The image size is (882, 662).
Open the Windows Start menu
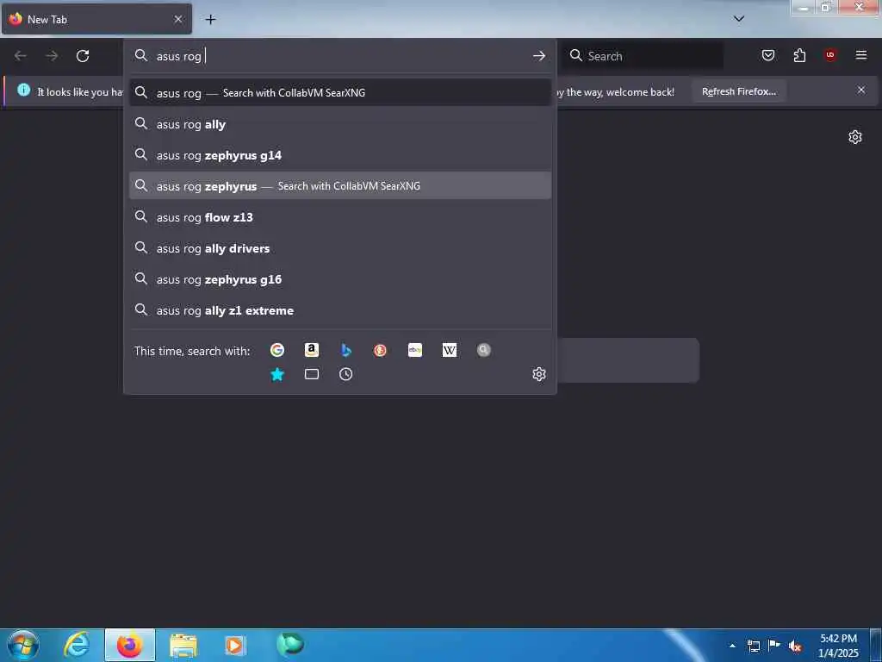tap(23, 645)
